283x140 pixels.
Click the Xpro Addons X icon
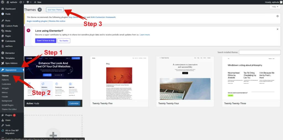click(x=3, y=63)
